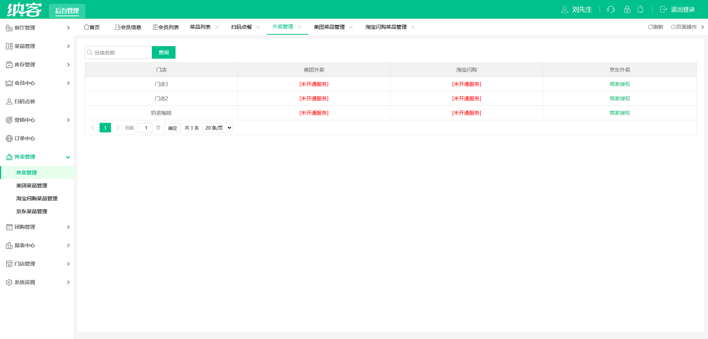Click 未开通服务 under 美团外卖 for 门店2
The height and width of the screenshot is (339, 708).
point(314,98)
